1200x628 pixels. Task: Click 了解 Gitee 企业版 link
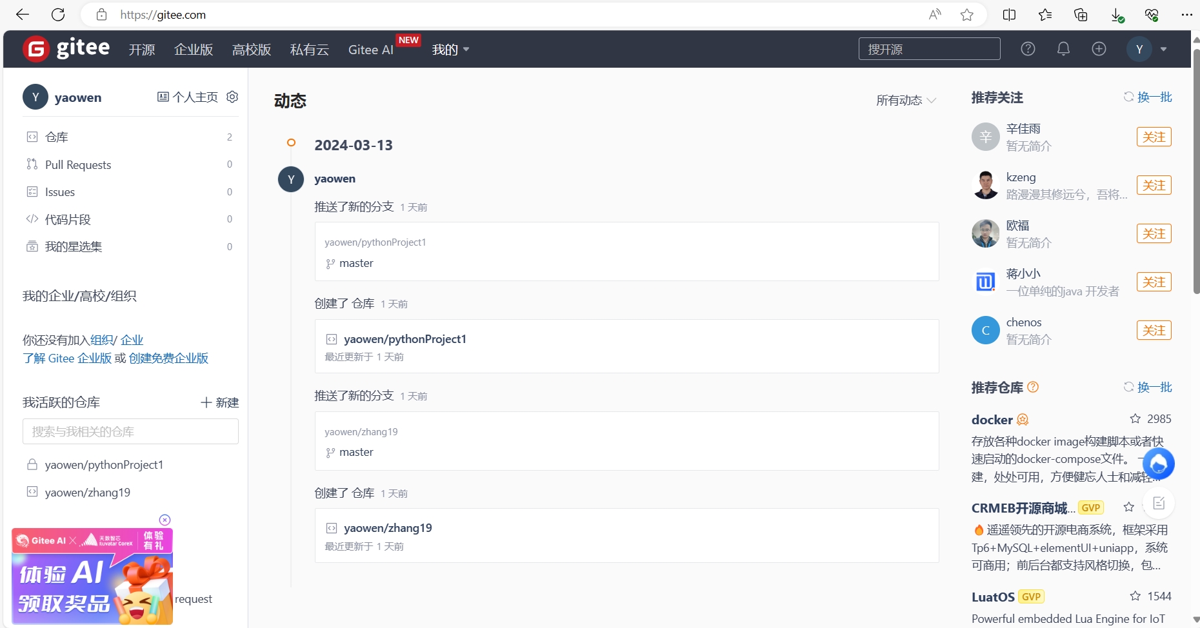click(x=67, y=358)
